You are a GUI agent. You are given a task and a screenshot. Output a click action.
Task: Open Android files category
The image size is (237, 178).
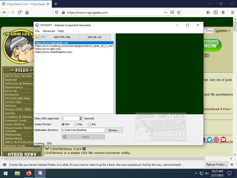[x=11, y=80]
